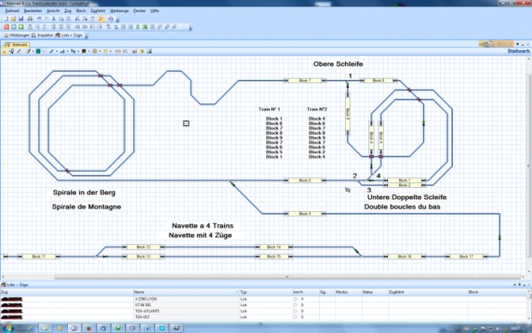
Task: Open the Fenster menu
Action: pos(139,10)
